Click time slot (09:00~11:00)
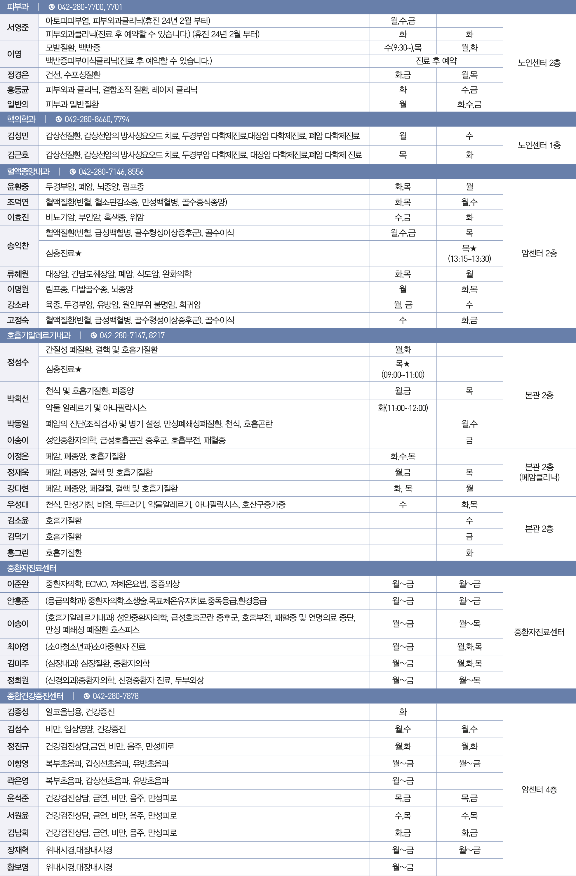 click(403, 375)
